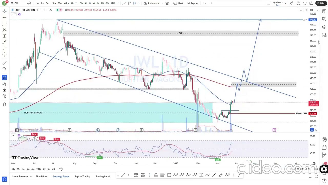Select the brush drawing tool
Image resolution: width=328 pixels, height=185 pixels.
4,42
